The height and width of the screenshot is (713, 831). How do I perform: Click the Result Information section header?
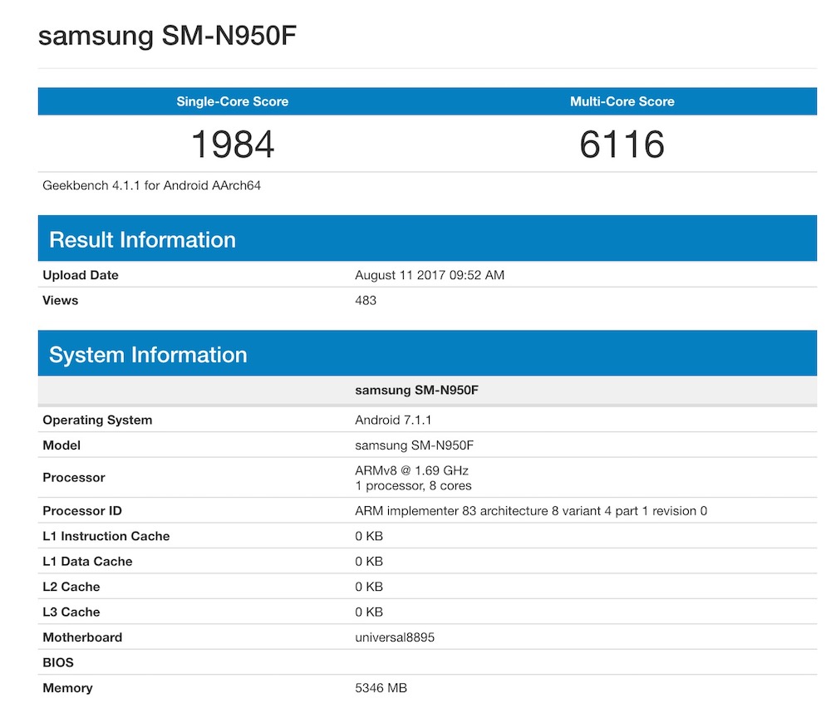tap(142, 240)
